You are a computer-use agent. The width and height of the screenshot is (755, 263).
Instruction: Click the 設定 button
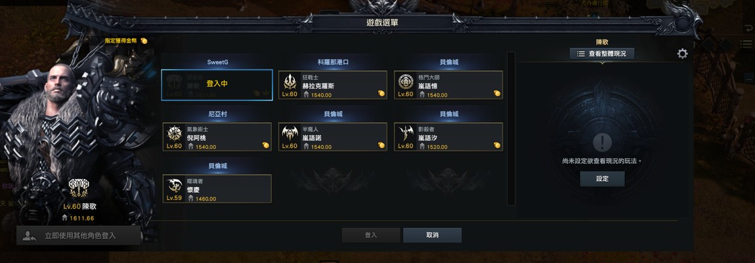point(603,179)
